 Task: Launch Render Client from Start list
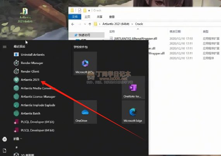pos(26,71)
